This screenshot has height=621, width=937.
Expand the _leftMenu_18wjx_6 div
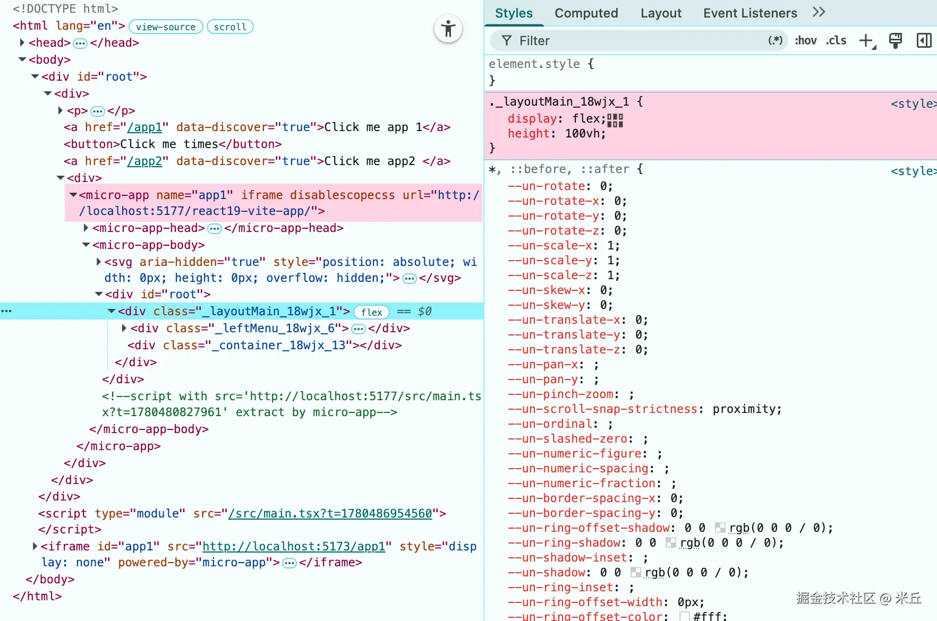[x=124, y=328]
